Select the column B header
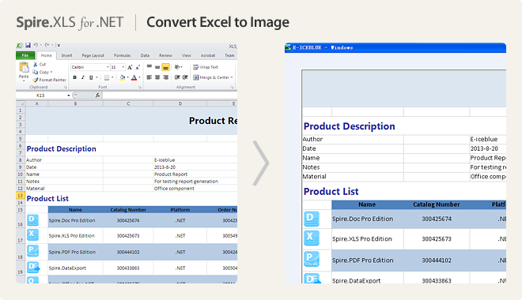The image size is (522, 300). tap(76, 103)
